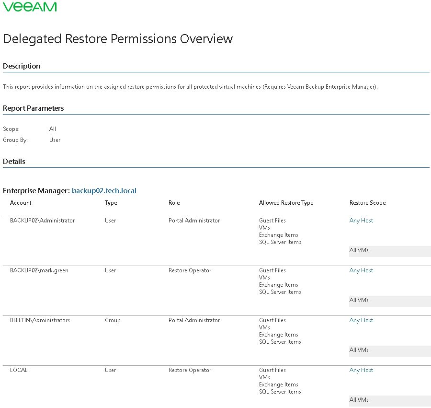The width and height of the screenshot is (431, 408).
Task: Select the LOCAL account cell
Action: pyautogui.click(x=19, y=370)
